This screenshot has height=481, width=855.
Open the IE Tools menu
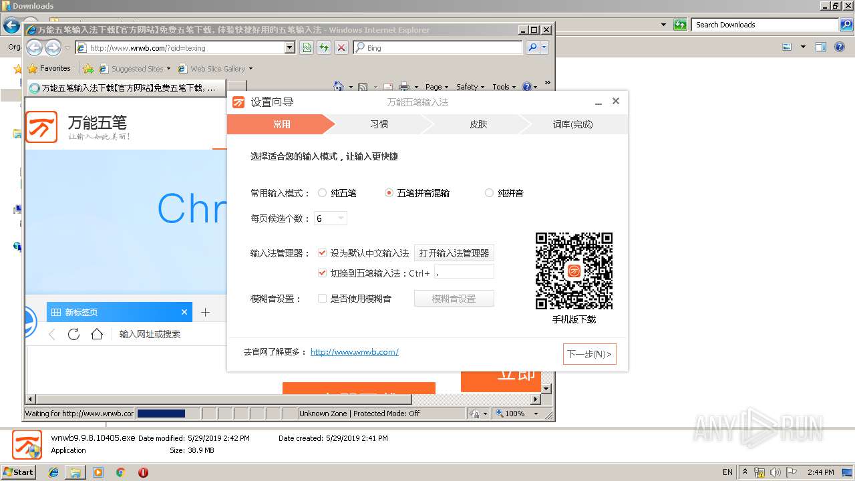504,87
